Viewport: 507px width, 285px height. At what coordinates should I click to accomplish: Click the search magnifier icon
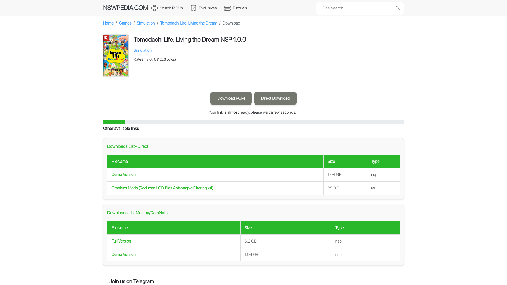[398, 8]
